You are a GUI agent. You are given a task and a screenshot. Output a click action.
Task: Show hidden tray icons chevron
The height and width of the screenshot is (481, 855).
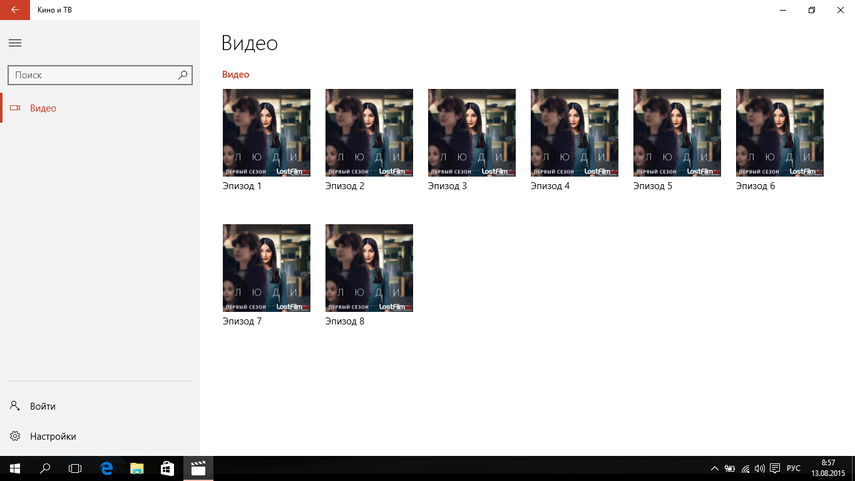(x=715, y=468)
